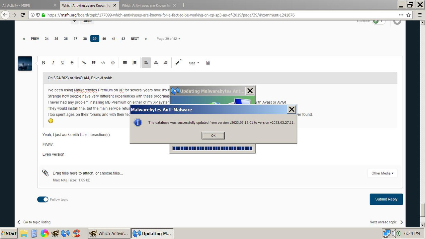
Task: Apply strikethrough formatting in the editor
Action: click(x=72, y=63)
